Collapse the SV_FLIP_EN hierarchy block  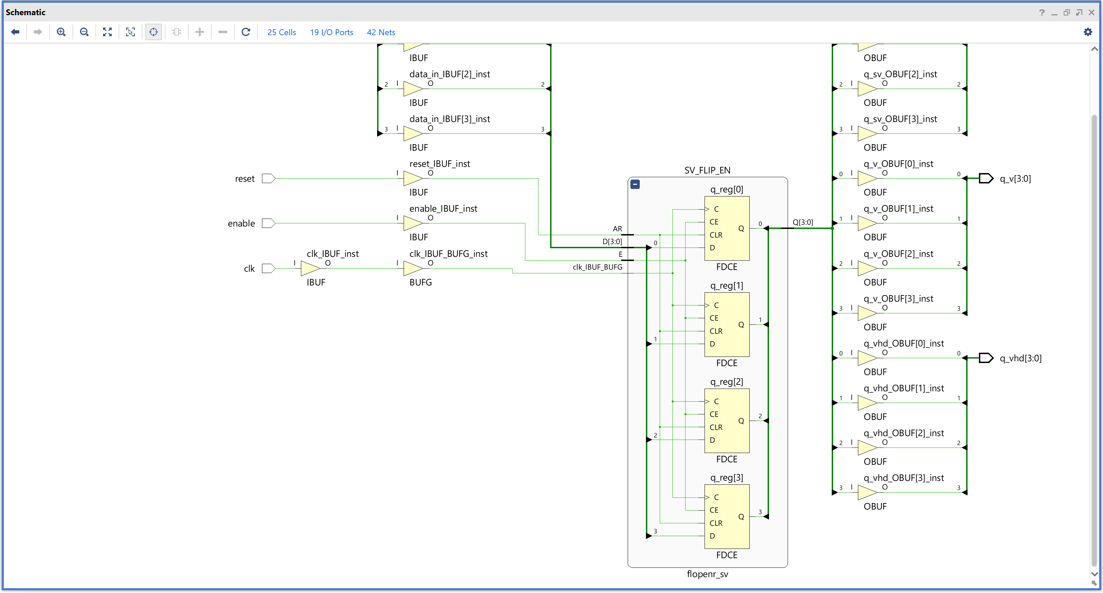click(x=635, y=184)
